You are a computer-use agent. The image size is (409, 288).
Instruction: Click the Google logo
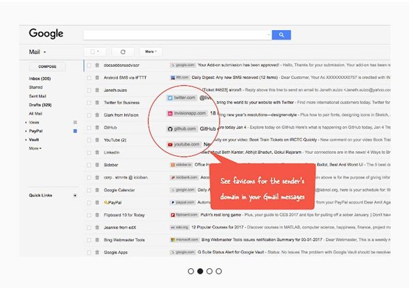(46, 33)
